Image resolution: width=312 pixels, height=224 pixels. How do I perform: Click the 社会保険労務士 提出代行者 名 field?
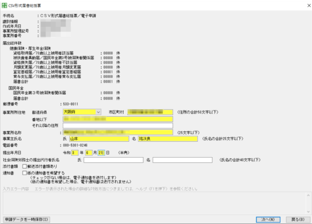(183, 160)
